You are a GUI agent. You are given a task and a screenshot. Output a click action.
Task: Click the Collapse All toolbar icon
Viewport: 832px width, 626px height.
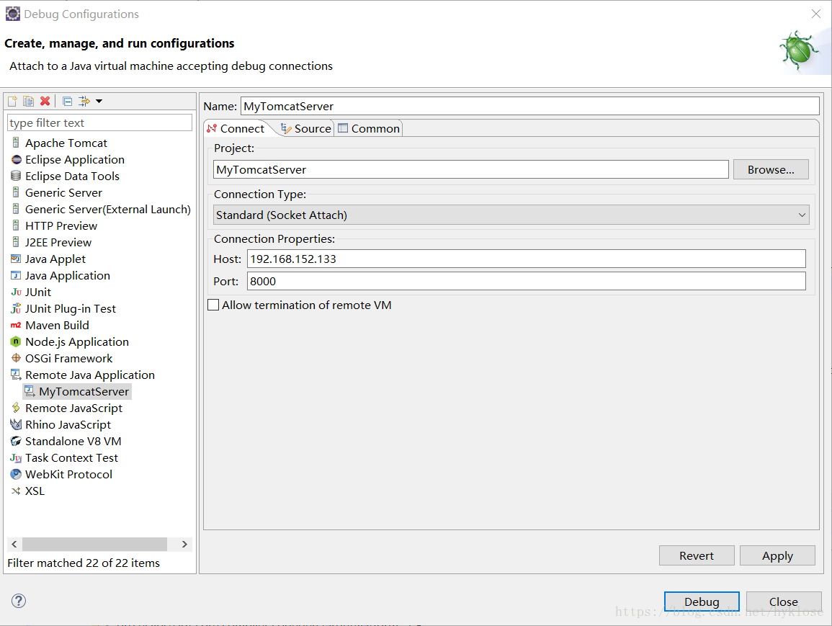[68, 101]
